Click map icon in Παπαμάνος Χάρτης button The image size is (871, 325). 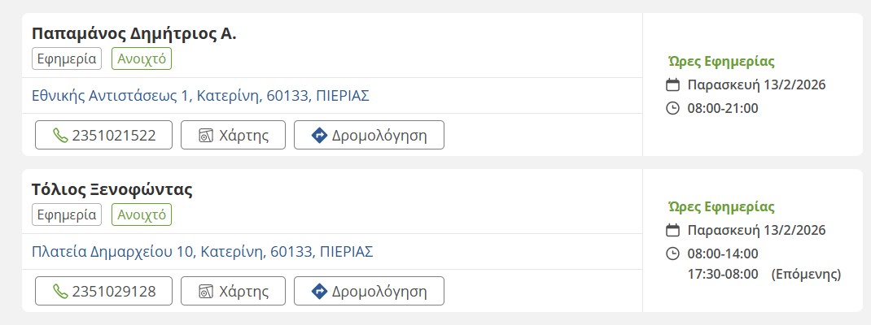(206, 136)
